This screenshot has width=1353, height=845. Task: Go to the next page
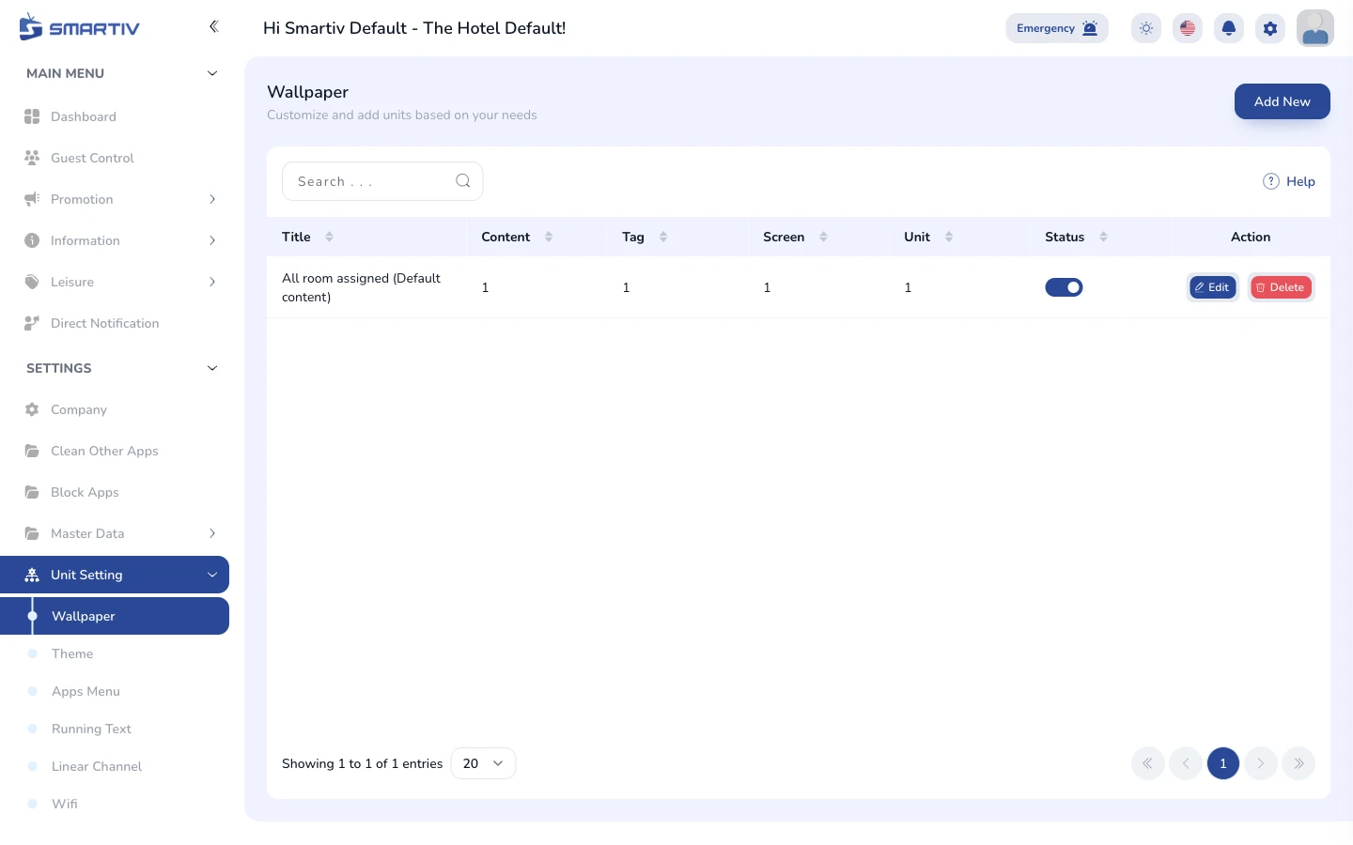coord(1261,763)
